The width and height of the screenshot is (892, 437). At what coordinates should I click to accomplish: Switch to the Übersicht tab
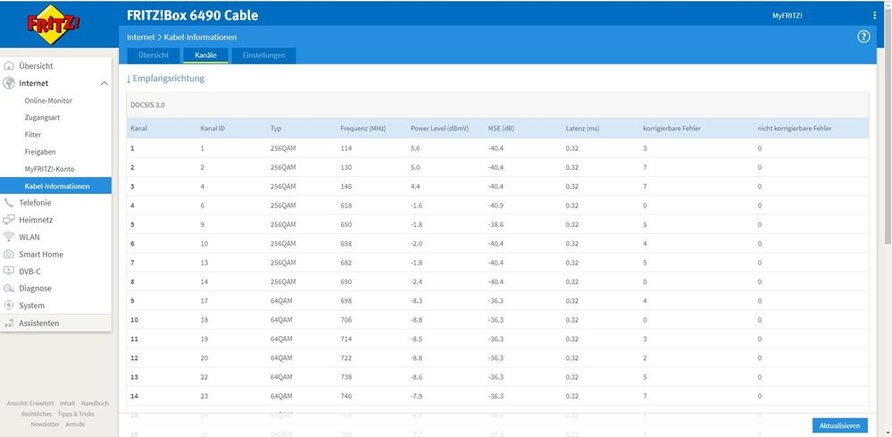click(x=153, y=55)
